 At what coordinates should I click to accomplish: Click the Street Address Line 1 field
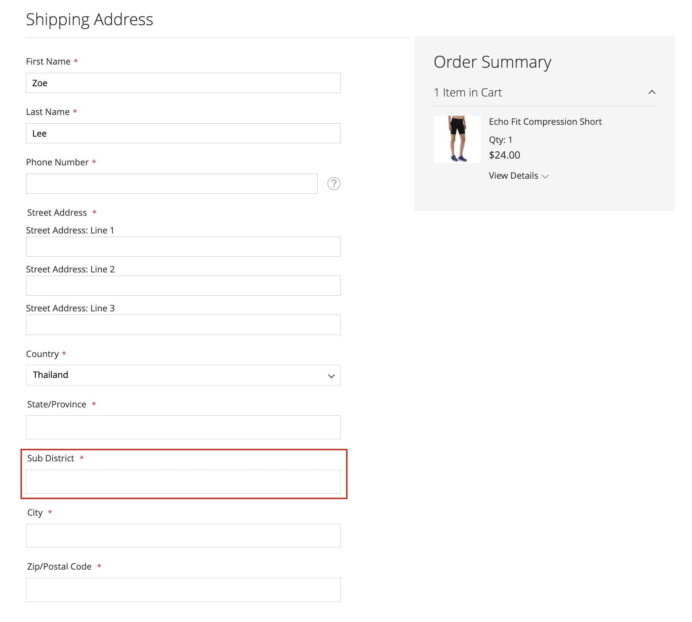coord(183,246)
